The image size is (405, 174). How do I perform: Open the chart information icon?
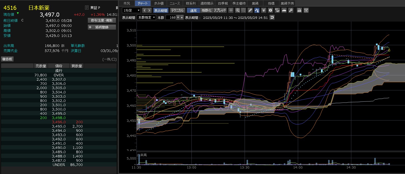tap(270, 10)
